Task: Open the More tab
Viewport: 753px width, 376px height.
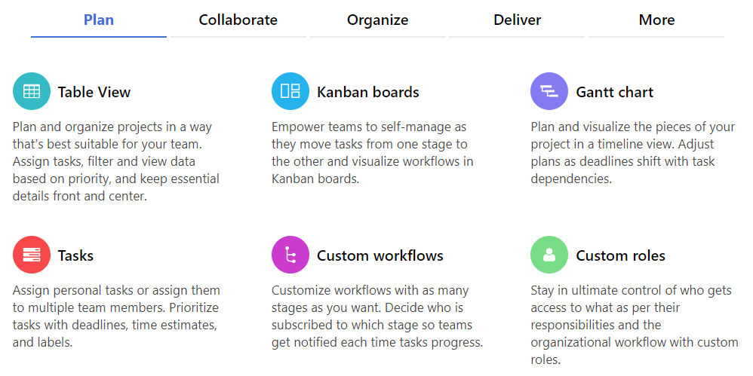Action: click(x=656, y=20)
